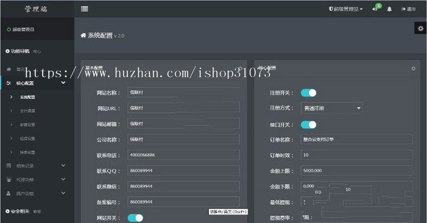Select 系统配置 submenu item
This screenshot has width=427, height=223.
pyautogui.click(x=27, y=97)
